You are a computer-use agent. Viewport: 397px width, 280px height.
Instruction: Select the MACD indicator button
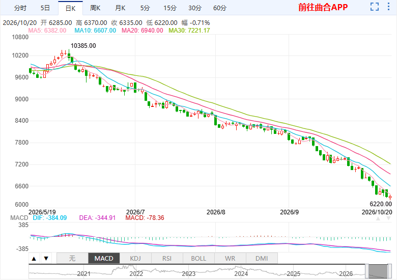tap(104, 259)
